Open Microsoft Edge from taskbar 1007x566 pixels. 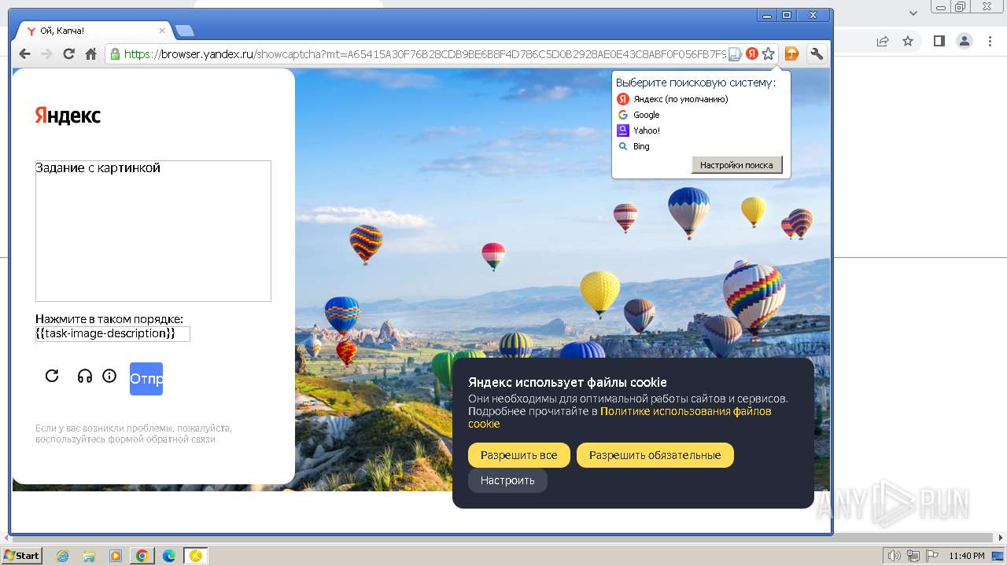[169, 556]
